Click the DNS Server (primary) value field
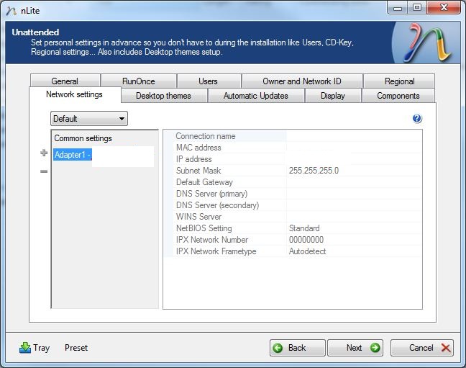This screenshot has height=368, width=466. [x=354, y=194]
